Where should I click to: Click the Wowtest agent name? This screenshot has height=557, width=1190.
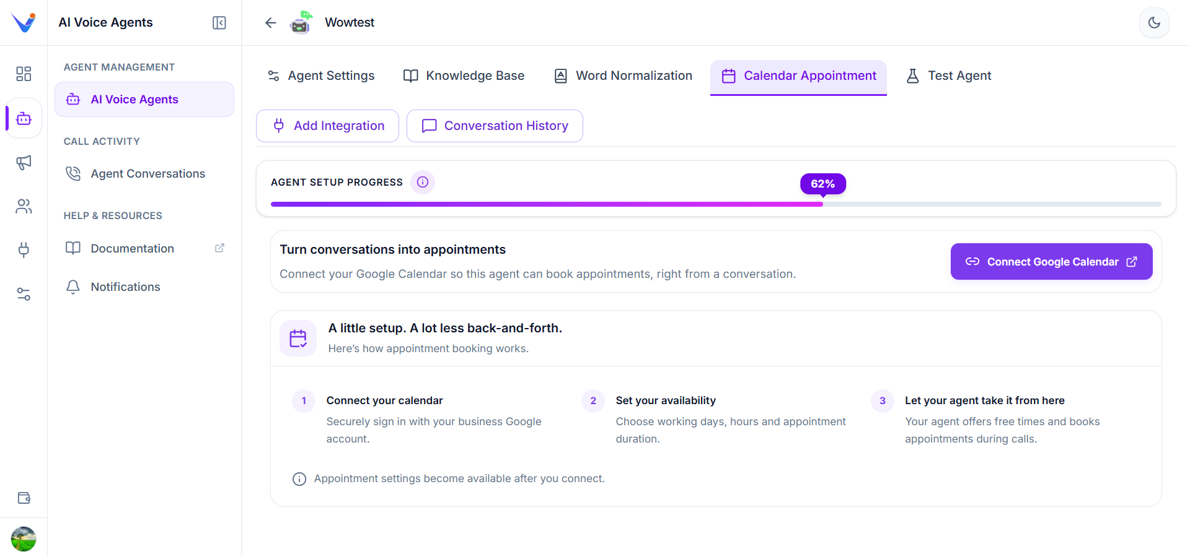click(x=350, y=22)
